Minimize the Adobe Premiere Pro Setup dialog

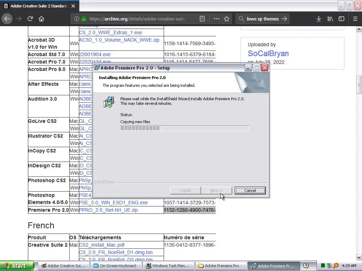click(248, 68)
